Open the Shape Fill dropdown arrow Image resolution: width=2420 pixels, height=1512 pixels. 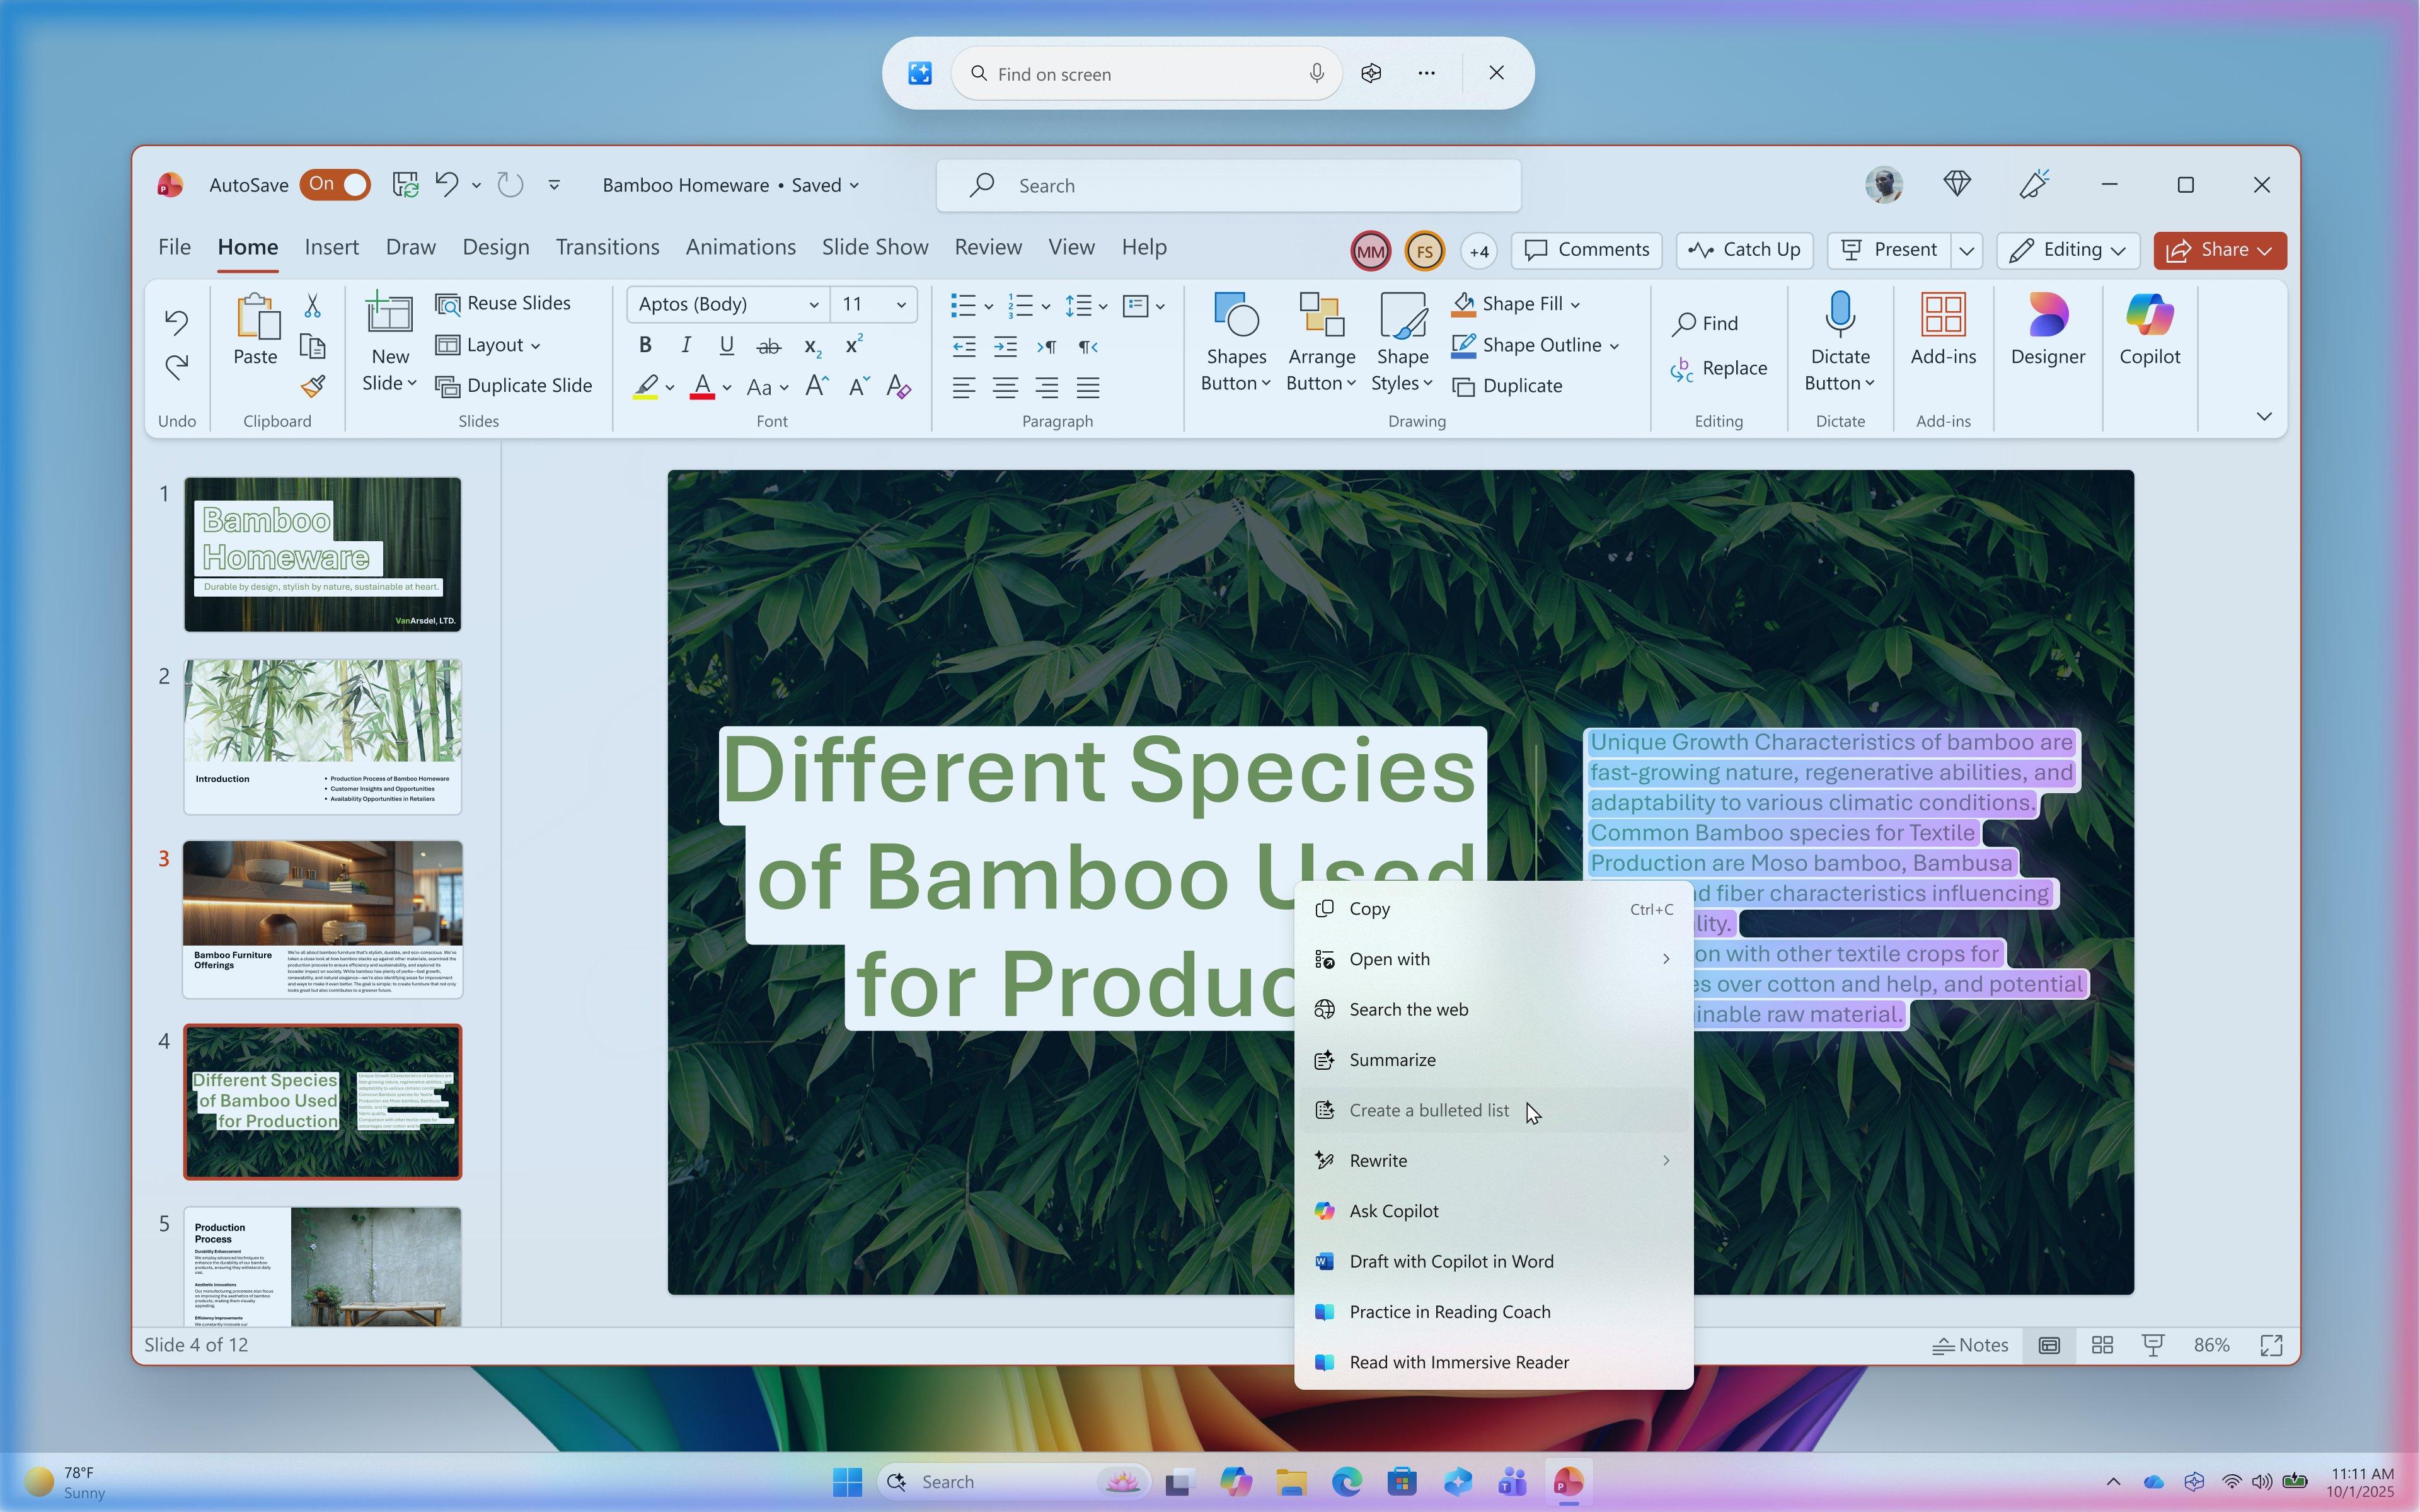point(1575,304)
